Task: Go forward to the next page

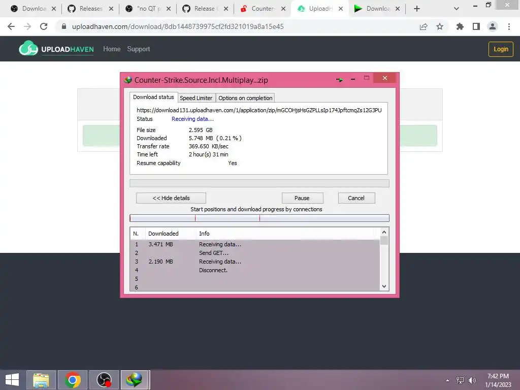Action: pos(27,26)
